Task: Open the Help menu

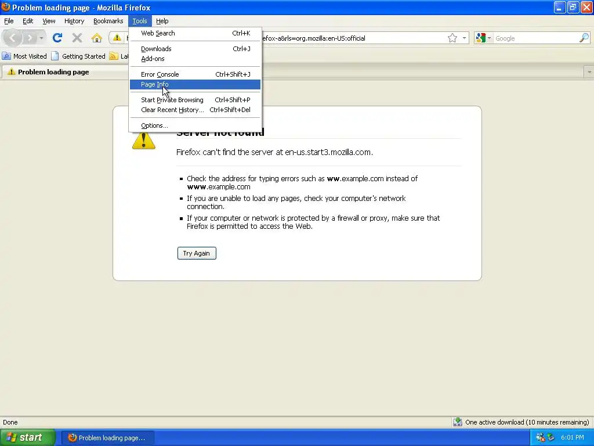Action: click(162, 21)
